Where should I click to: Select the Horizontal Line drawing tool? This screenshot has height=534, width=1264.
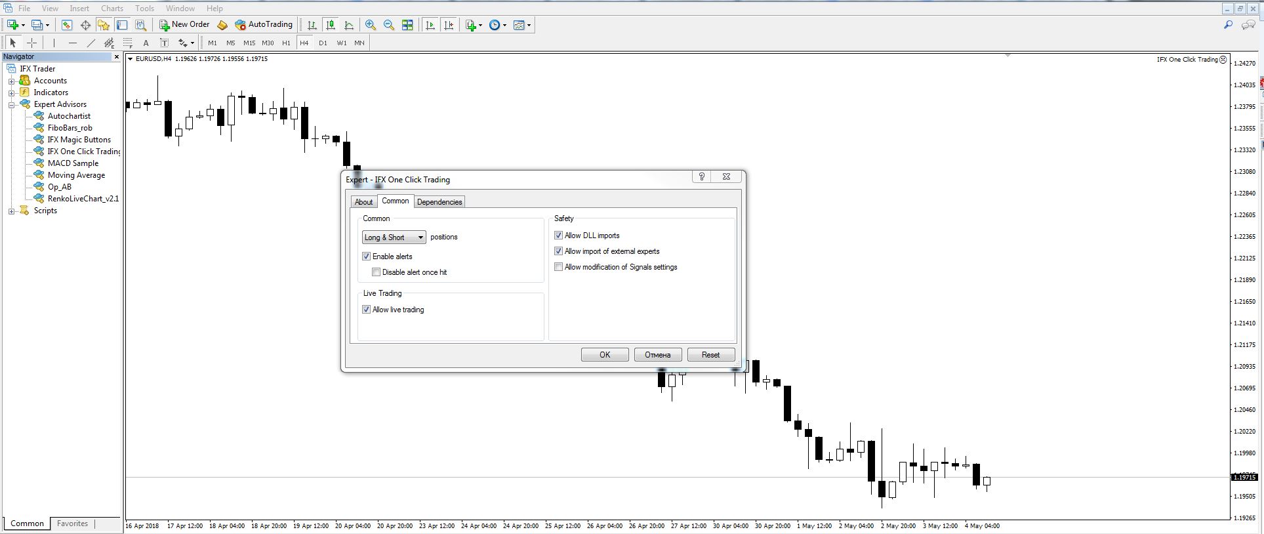[x=72, y=43]
